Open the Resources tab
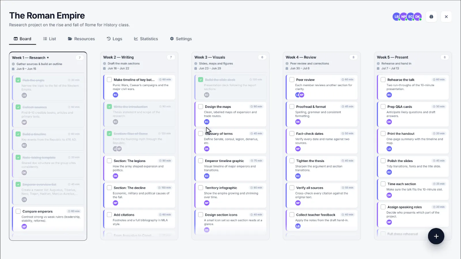This screenshot has width=461, height=259. (81, 39)
